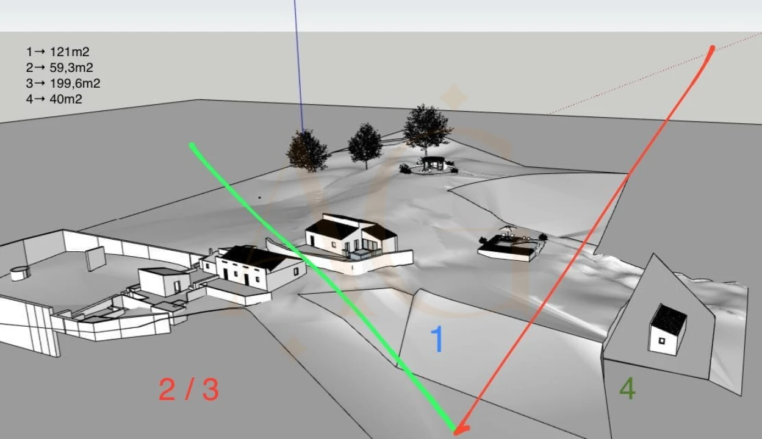Select the small flat-roofed cube building
Image resolution: width=762 pixels, height=439 pixels.
(164, 281)
